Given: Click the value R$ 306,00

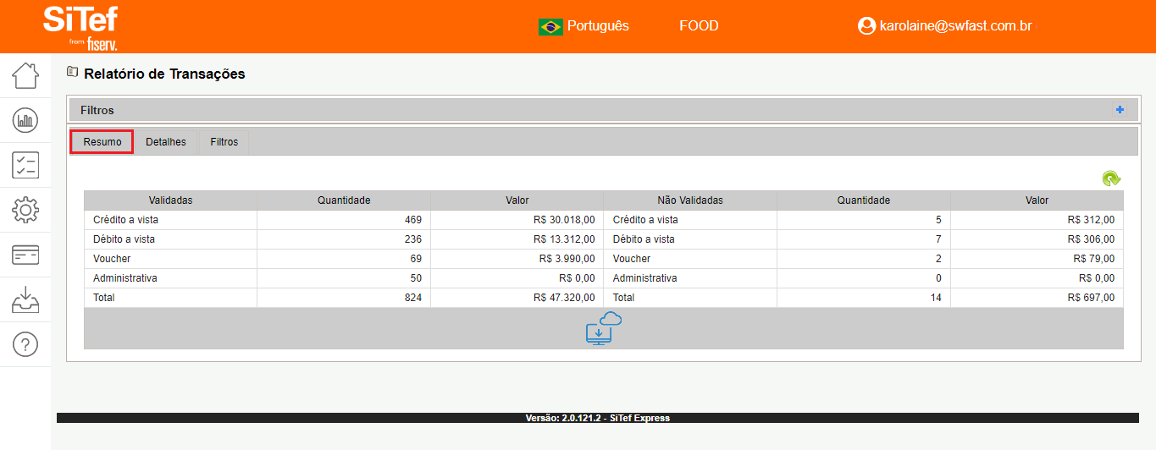Looking at the screenshot, I should point(1091,239).
